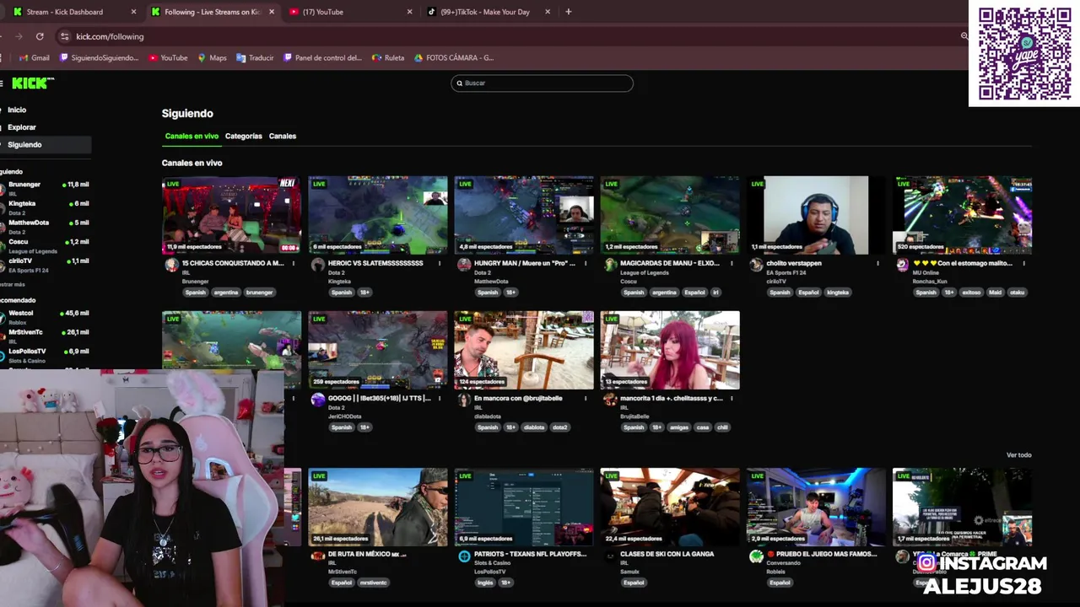
Task: Open site information icon in address bar
Action: click(64, 36)
